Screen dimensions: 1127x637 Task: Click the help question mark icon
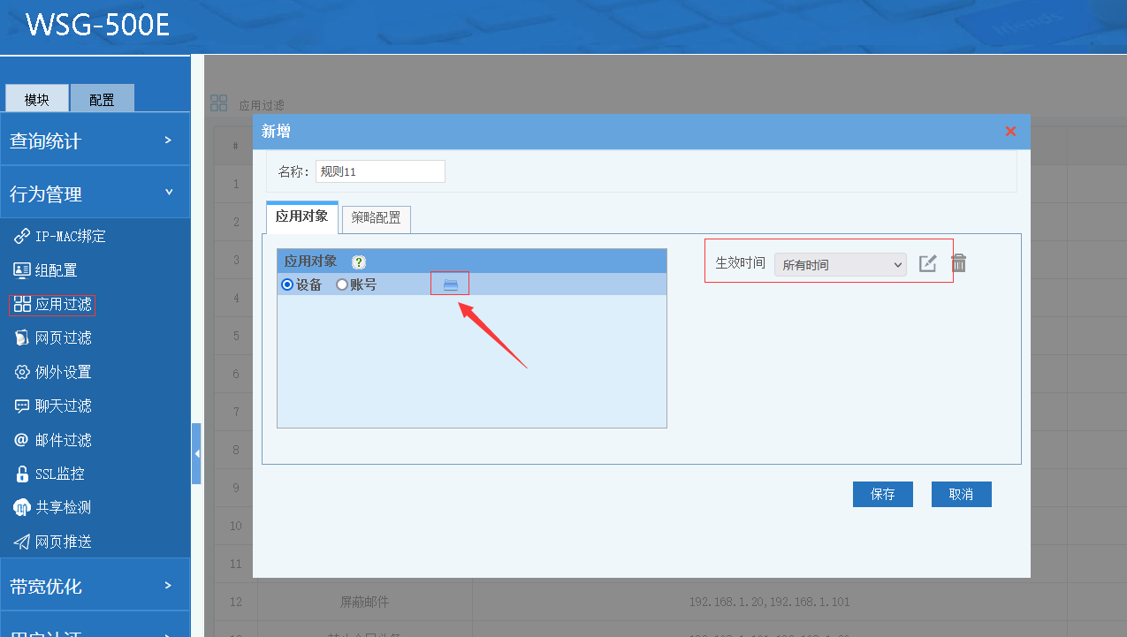coord(358,262)
